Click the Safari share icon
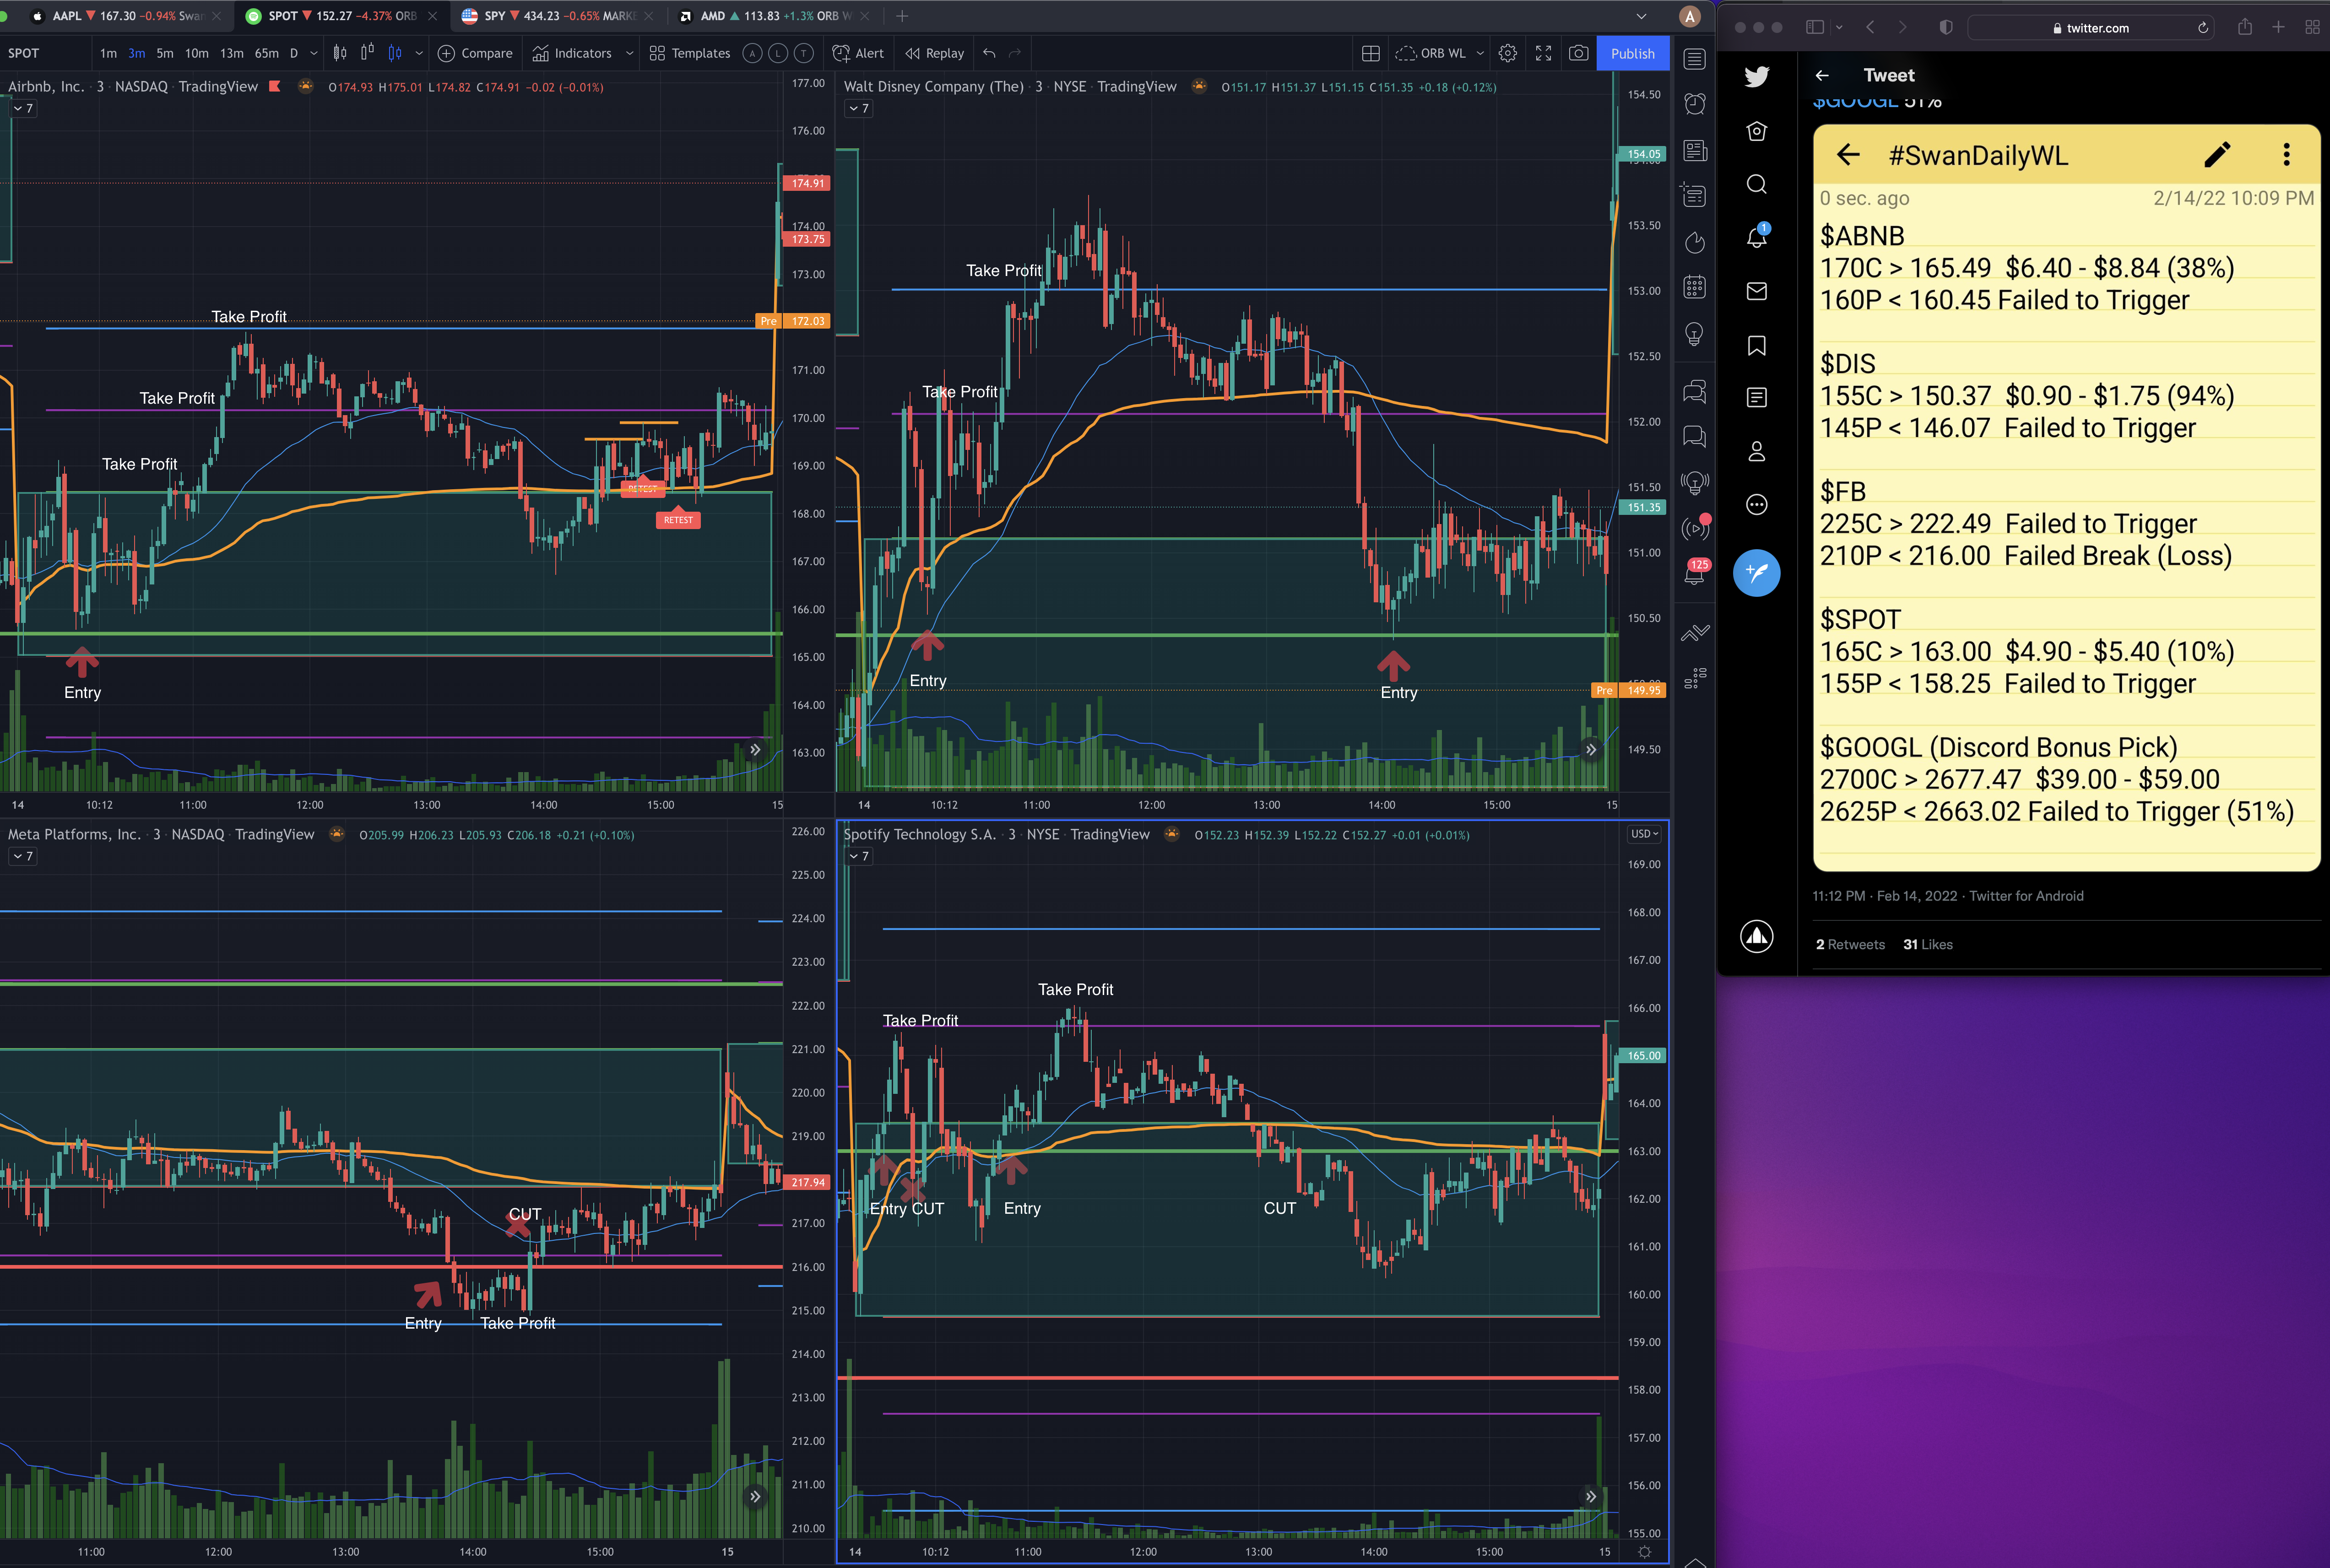The image size is (2330, 1568). click(x=2245, y=27)
